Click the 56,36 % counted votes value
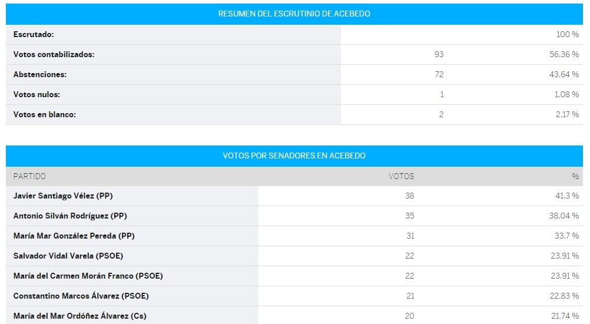This screenshot has height=324, width=590. click(x=564, y=55)
